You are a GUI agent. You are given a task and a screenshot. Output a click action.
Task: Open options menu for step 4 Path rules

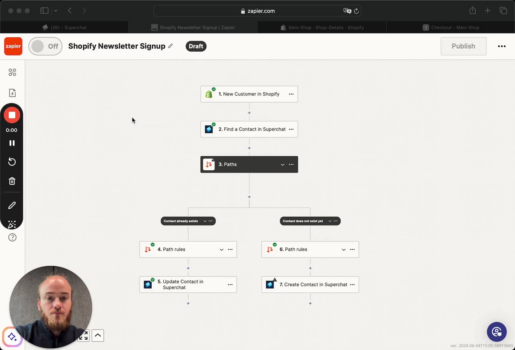(x=230, y=250)
